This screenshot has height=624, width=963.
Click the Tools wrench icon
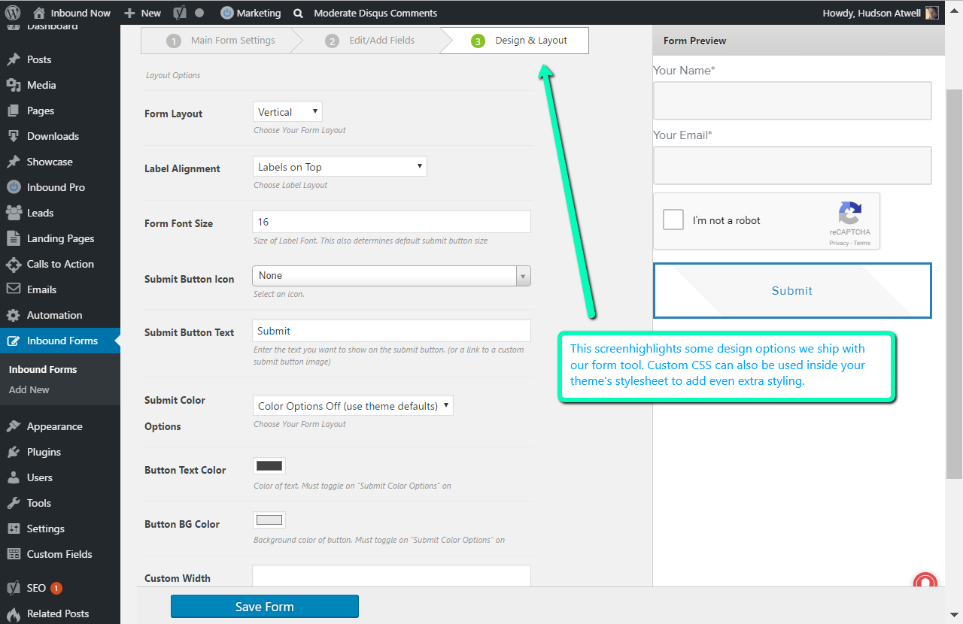tap(14, 503)
